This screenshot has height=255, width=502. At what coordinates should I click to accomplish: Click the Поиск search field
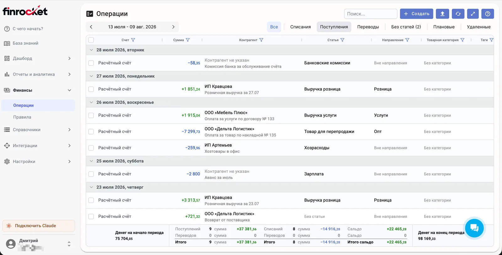click(x=371, y=14)
